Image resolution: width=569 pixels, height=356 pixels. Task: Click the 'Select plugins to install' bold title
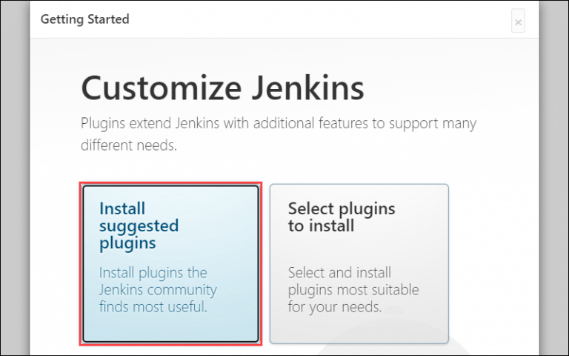[342, 217]
